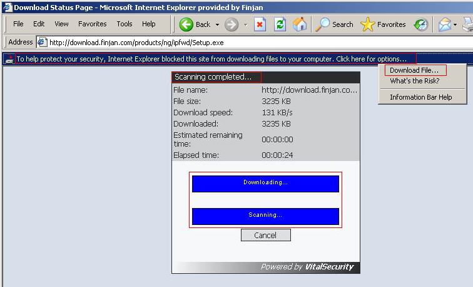
Task: Stop page loading with red X icon
Action: tap(260, 24)
